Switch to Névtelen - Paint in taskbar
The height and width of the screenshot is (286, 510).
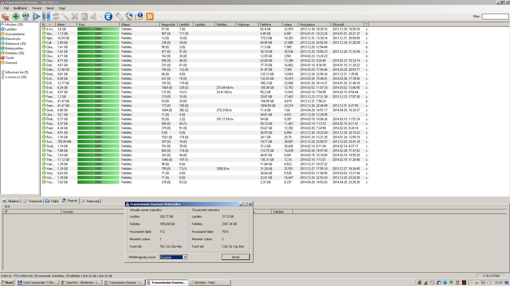pos(209,283)
